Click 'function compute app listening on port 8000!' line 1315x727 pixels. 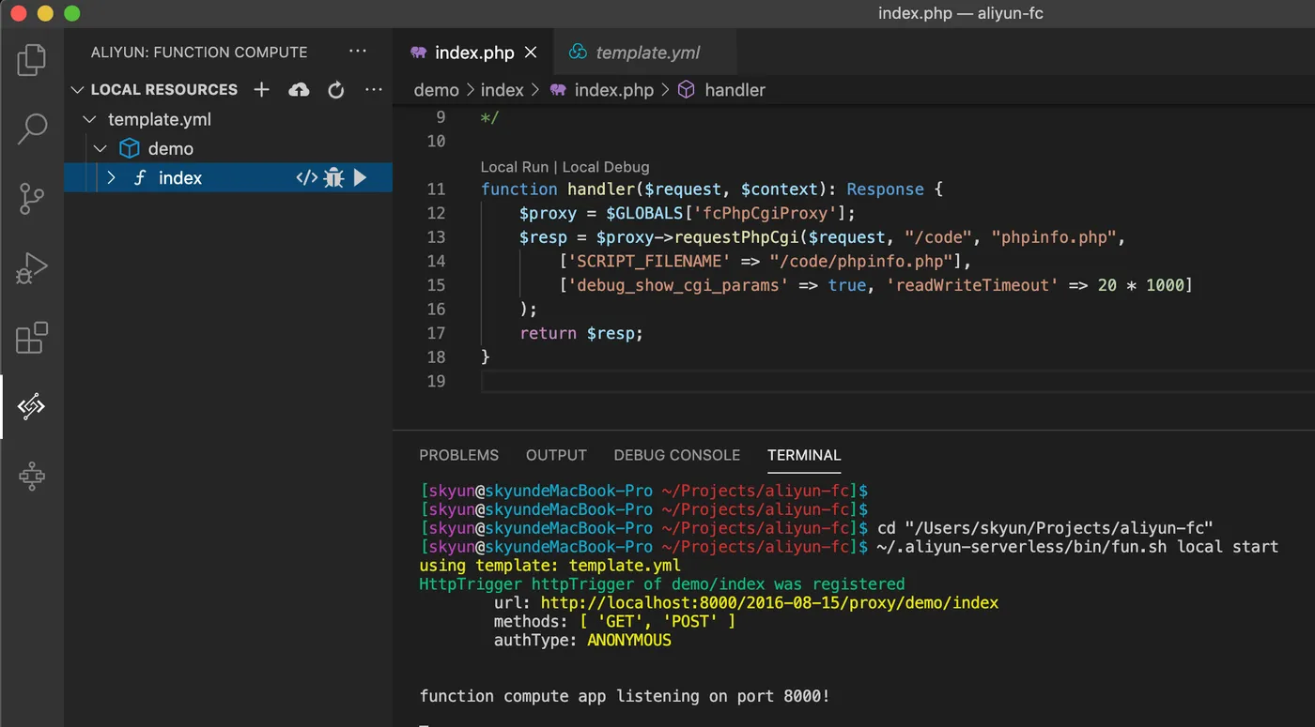point(625,696)
